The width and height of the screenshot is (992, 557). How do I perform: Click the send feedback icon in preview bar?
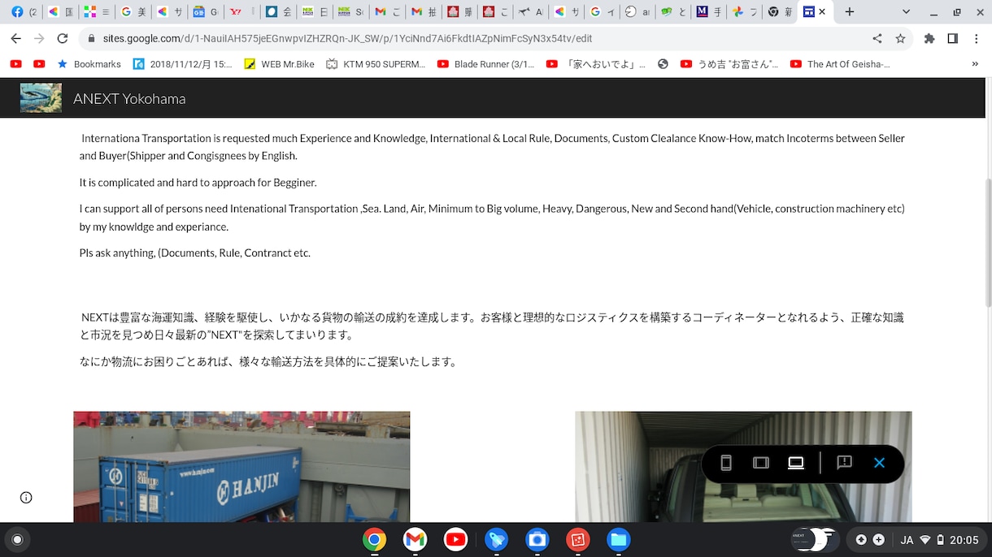(844, 463)
